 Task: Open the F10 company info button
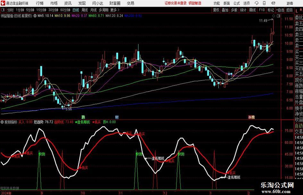[262, 10]
